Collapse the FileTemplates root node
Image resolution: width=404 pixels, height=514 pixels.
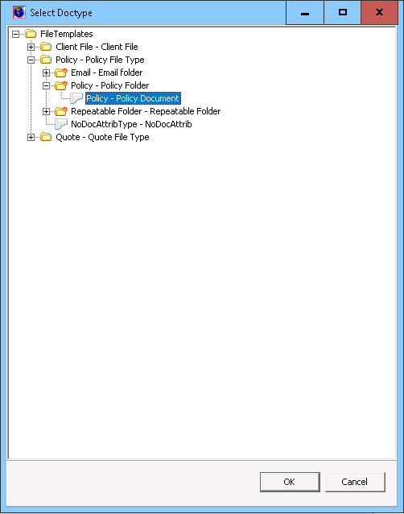pos(15,34)
